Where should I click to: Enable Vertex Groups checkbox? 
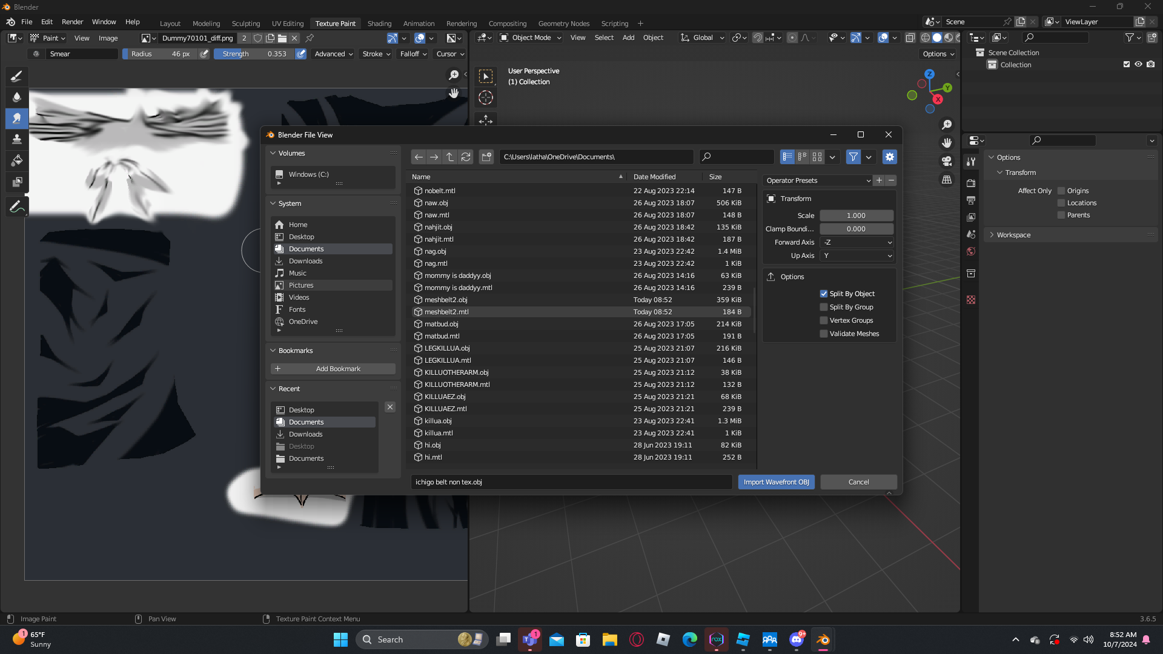824,320
